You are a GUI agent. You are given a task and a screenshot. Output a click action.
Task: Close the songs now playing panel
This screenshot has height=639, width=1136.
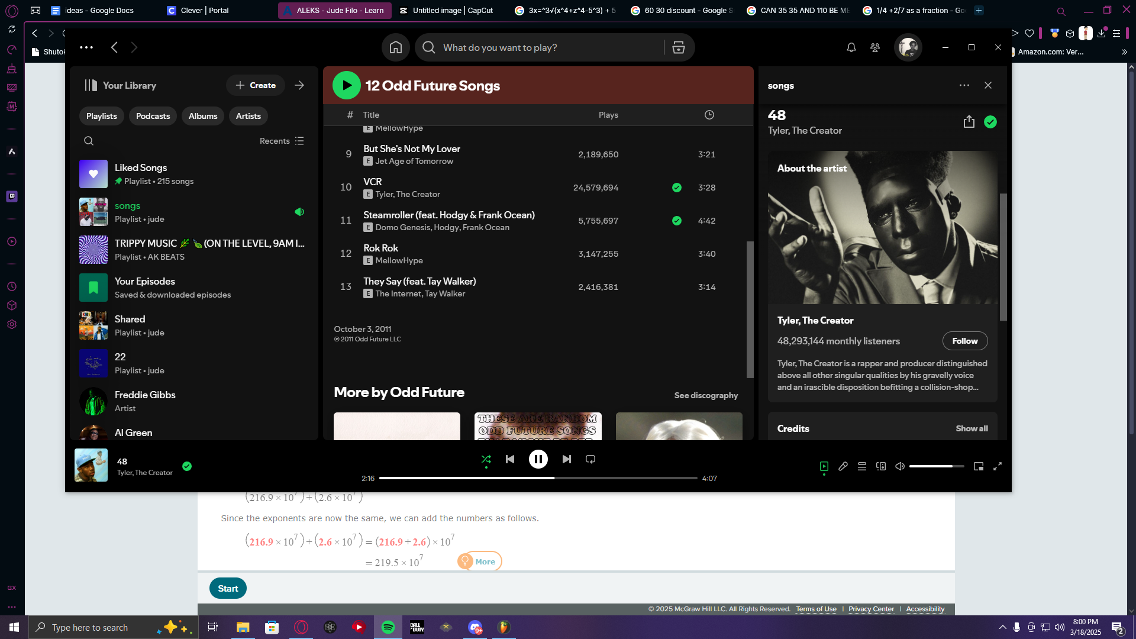[x=988, y=85]
